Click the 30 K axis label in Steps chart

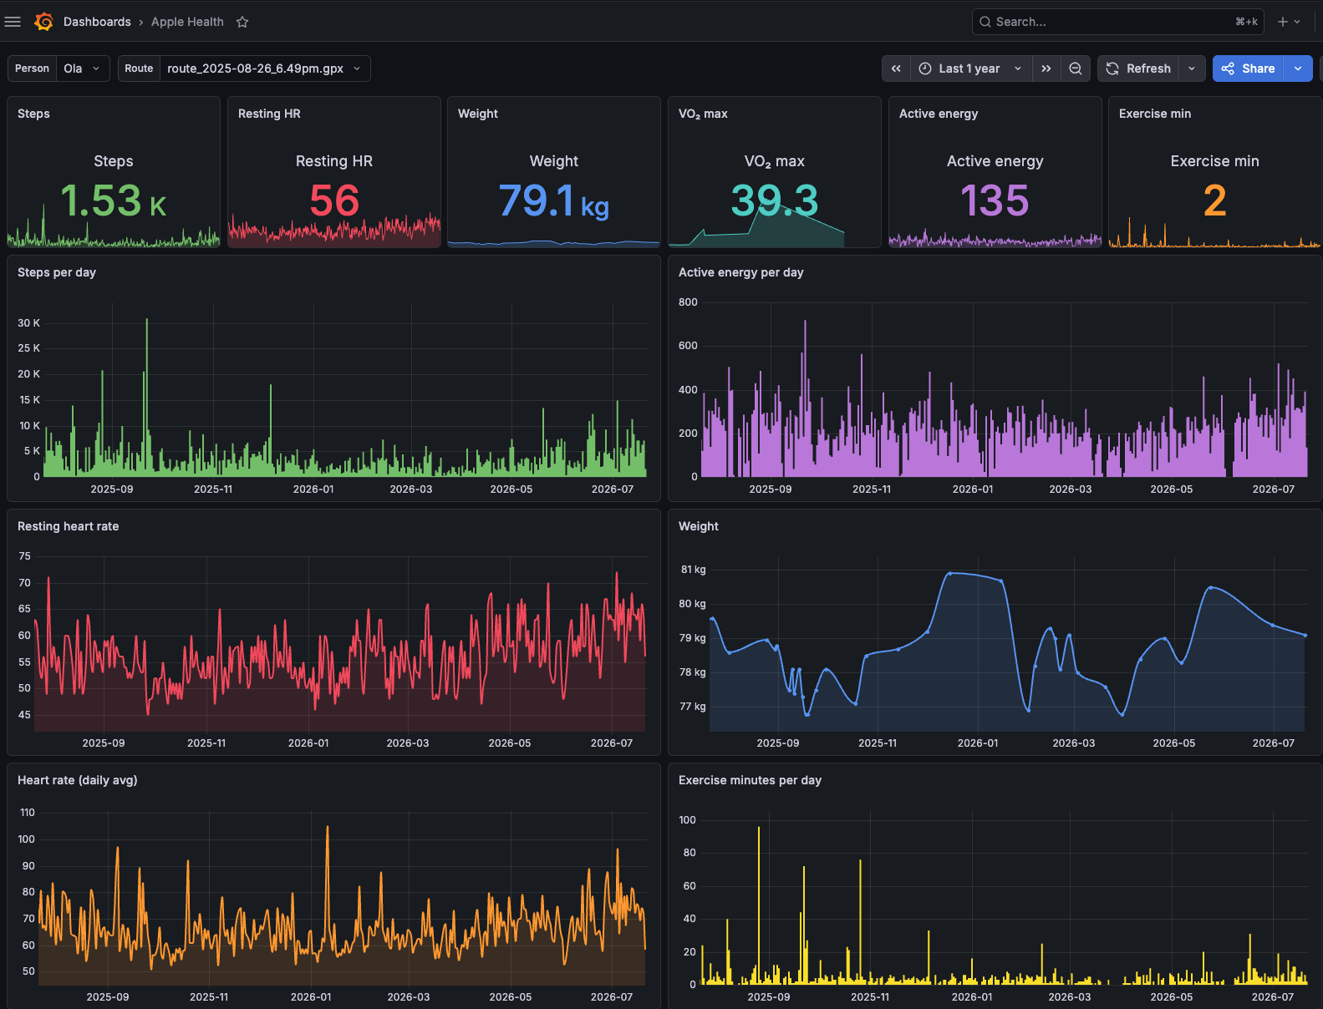[x=29, y=323]
